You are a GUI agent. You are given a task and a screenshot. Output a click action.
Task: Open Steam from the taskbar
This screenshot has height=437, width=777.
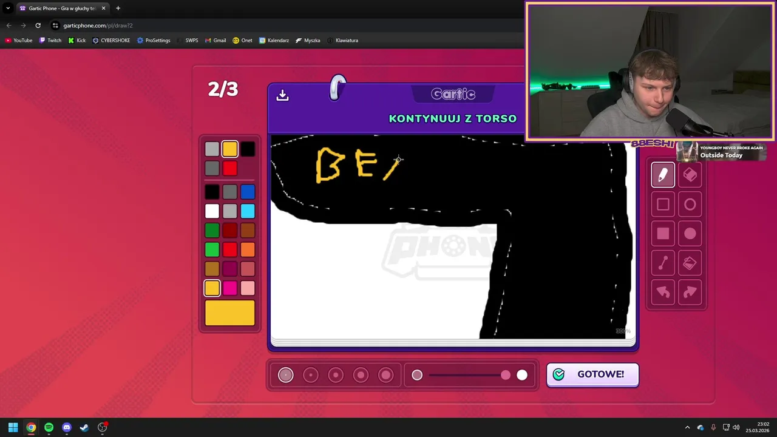[x=84, y=427]
